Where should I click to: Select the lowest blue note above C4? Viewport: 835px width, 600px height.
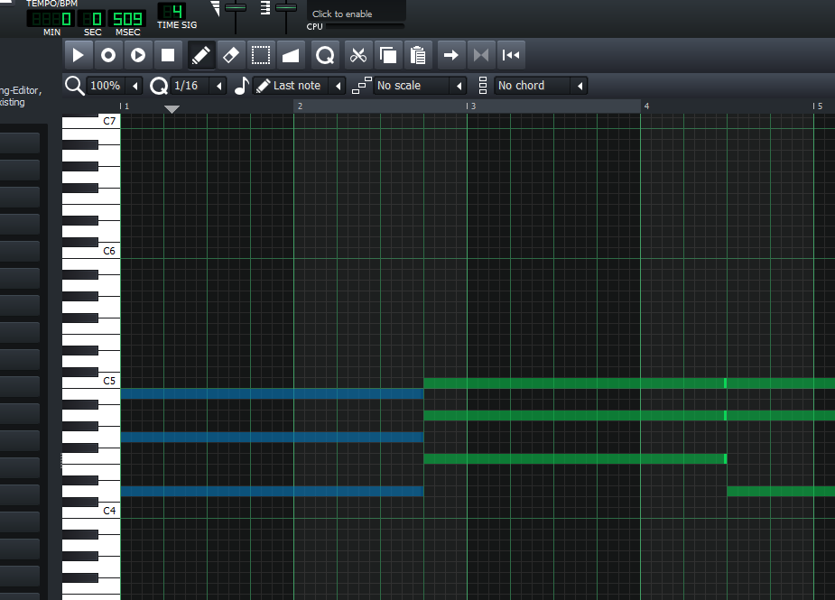[272, 492]
